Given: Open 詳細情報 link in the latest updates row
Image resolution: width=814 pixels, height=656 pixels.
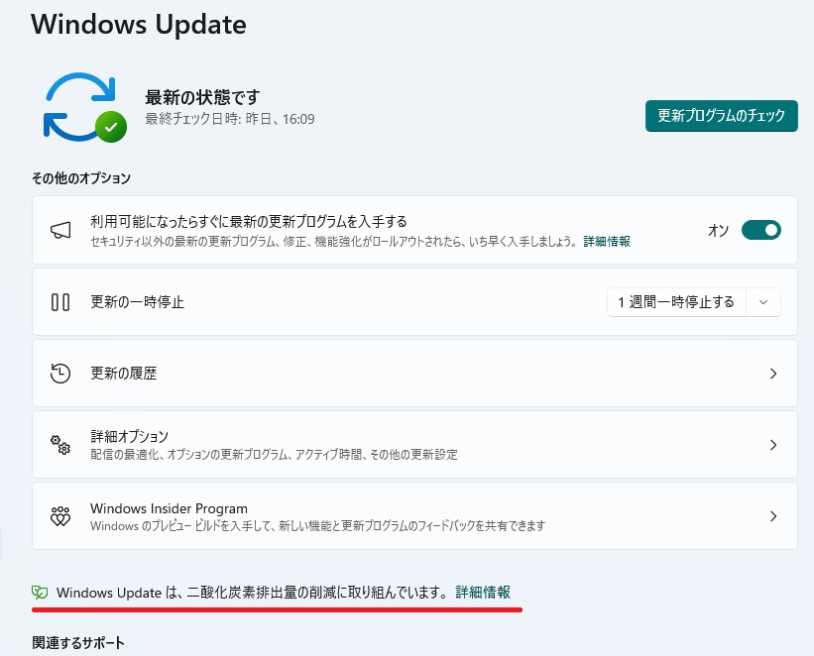Looking at the screenshot, I should pyautogui.click(x=607, y=242).
